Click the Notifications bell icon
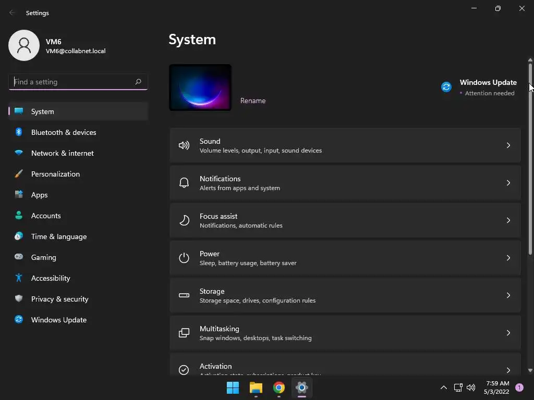The width and height of the screenshot is (534, 400). [184, 183]
